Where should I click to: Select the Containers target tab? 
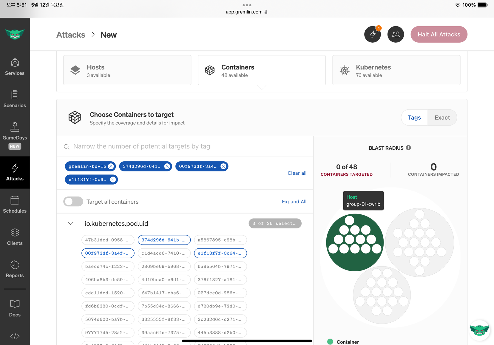[262, 70]
